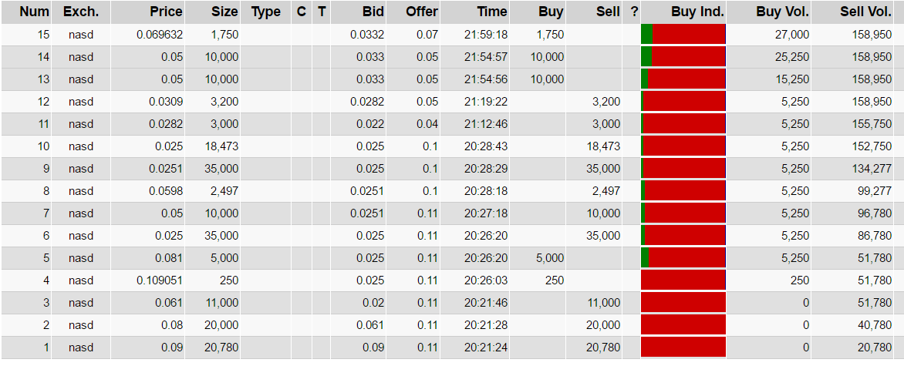Screen dimensions: 904x366
Task: Click the Exch. column header
Action: [x=81, y=12]
